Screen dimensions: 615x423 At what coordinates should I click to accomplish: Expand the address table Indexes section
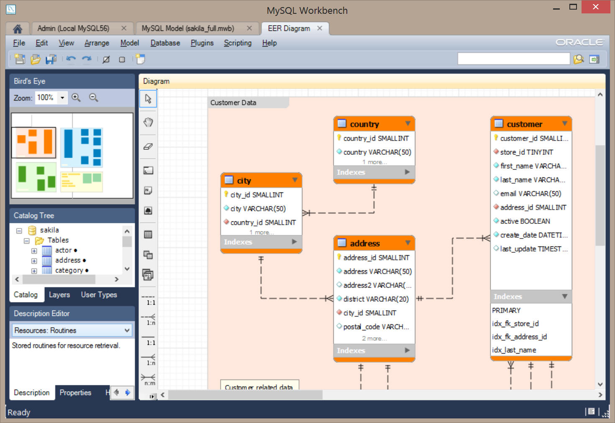407,350
